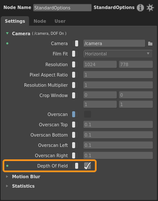This screenshot has width=158, height=201.
Task: Click the node info icon
Action: [x=140, y=8]
